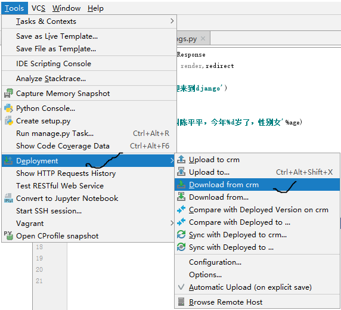The height and width of the screenshot is (310, 341).
Task: Click the Browse Remote Host icon
Action: point(181,302)
